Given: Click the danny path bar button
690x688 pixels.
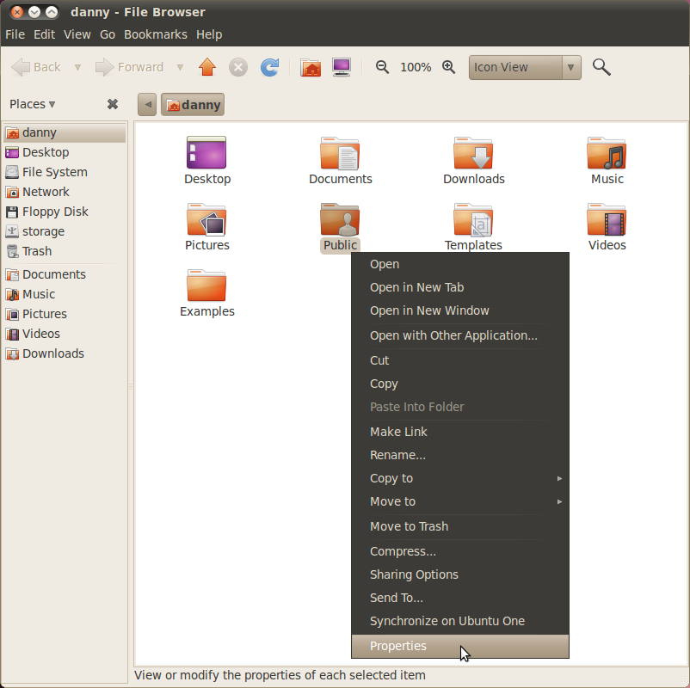Looking at the screenshot, I should [x=193, y=105].
